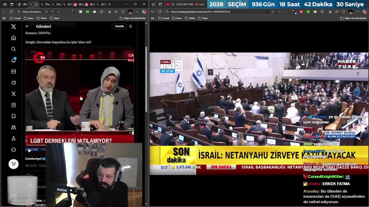Image resolution: width=369 pixels, height=207 pixels.
Task: Open the More circle icon in X sidebar
Action: 14,150
